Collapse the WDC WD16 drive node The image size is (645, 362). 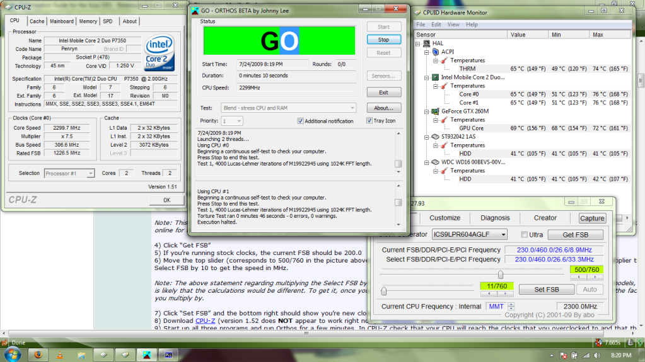click(x=427, y=162)
